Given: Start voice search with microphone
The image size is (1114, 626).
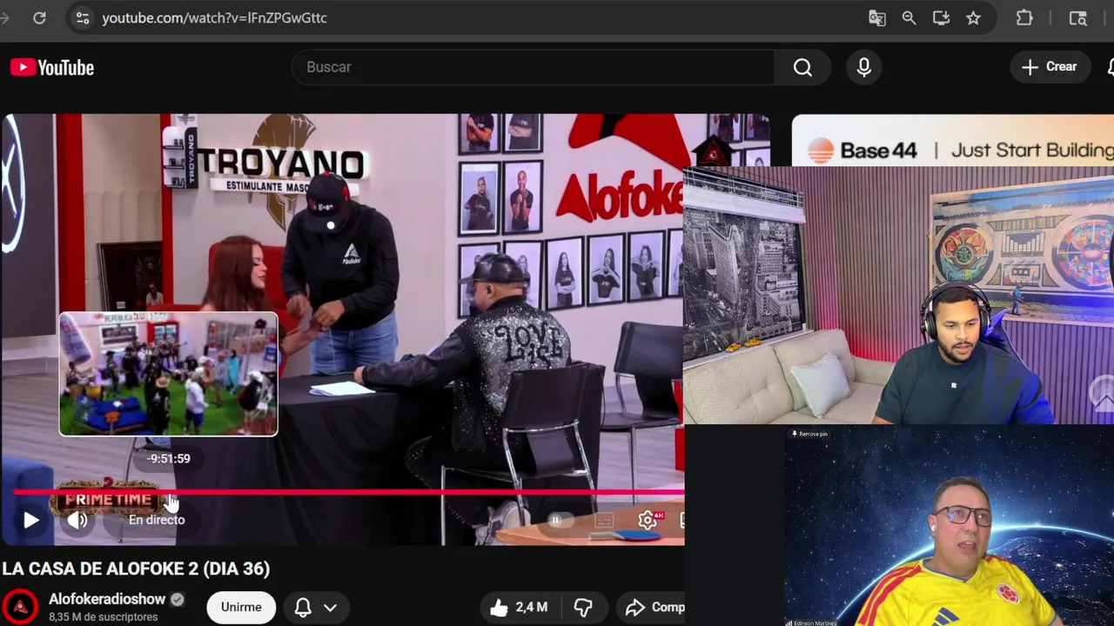Looking at the screenshot, I should (x=864, y=67).
